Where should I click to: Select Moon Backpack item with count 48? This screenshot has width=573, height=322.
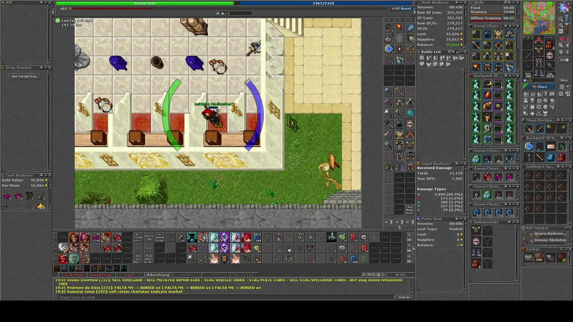[x=529, y=129]
